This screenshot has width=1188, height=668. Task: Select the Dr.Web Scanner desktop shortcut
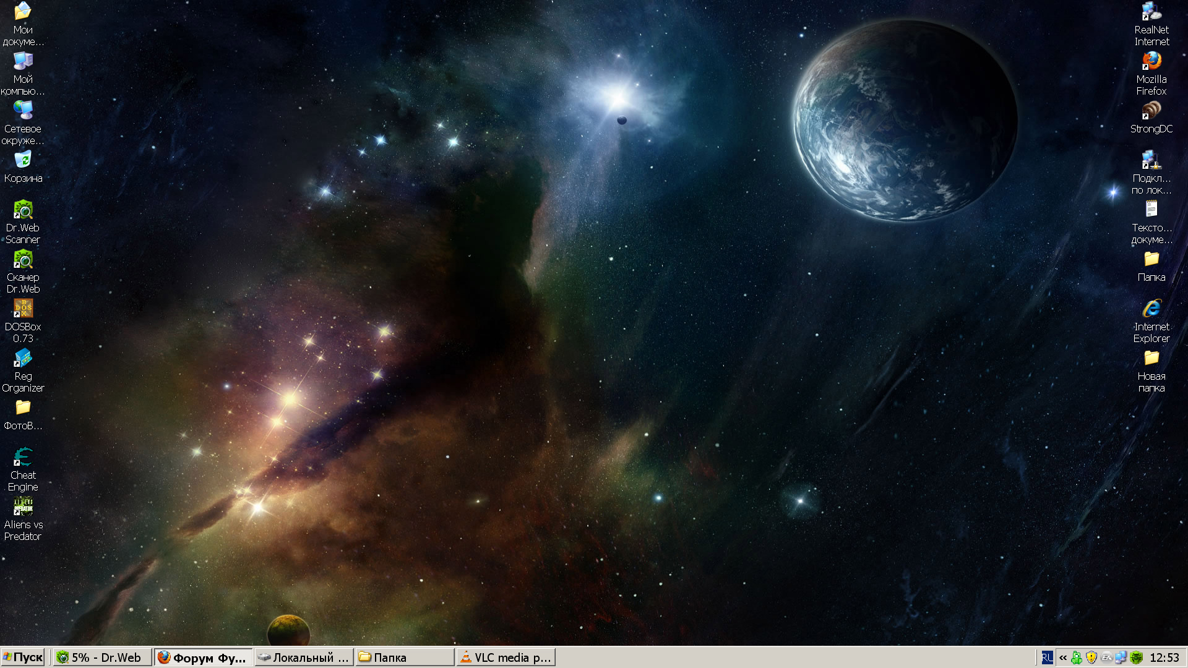click(x=23, y=210)
